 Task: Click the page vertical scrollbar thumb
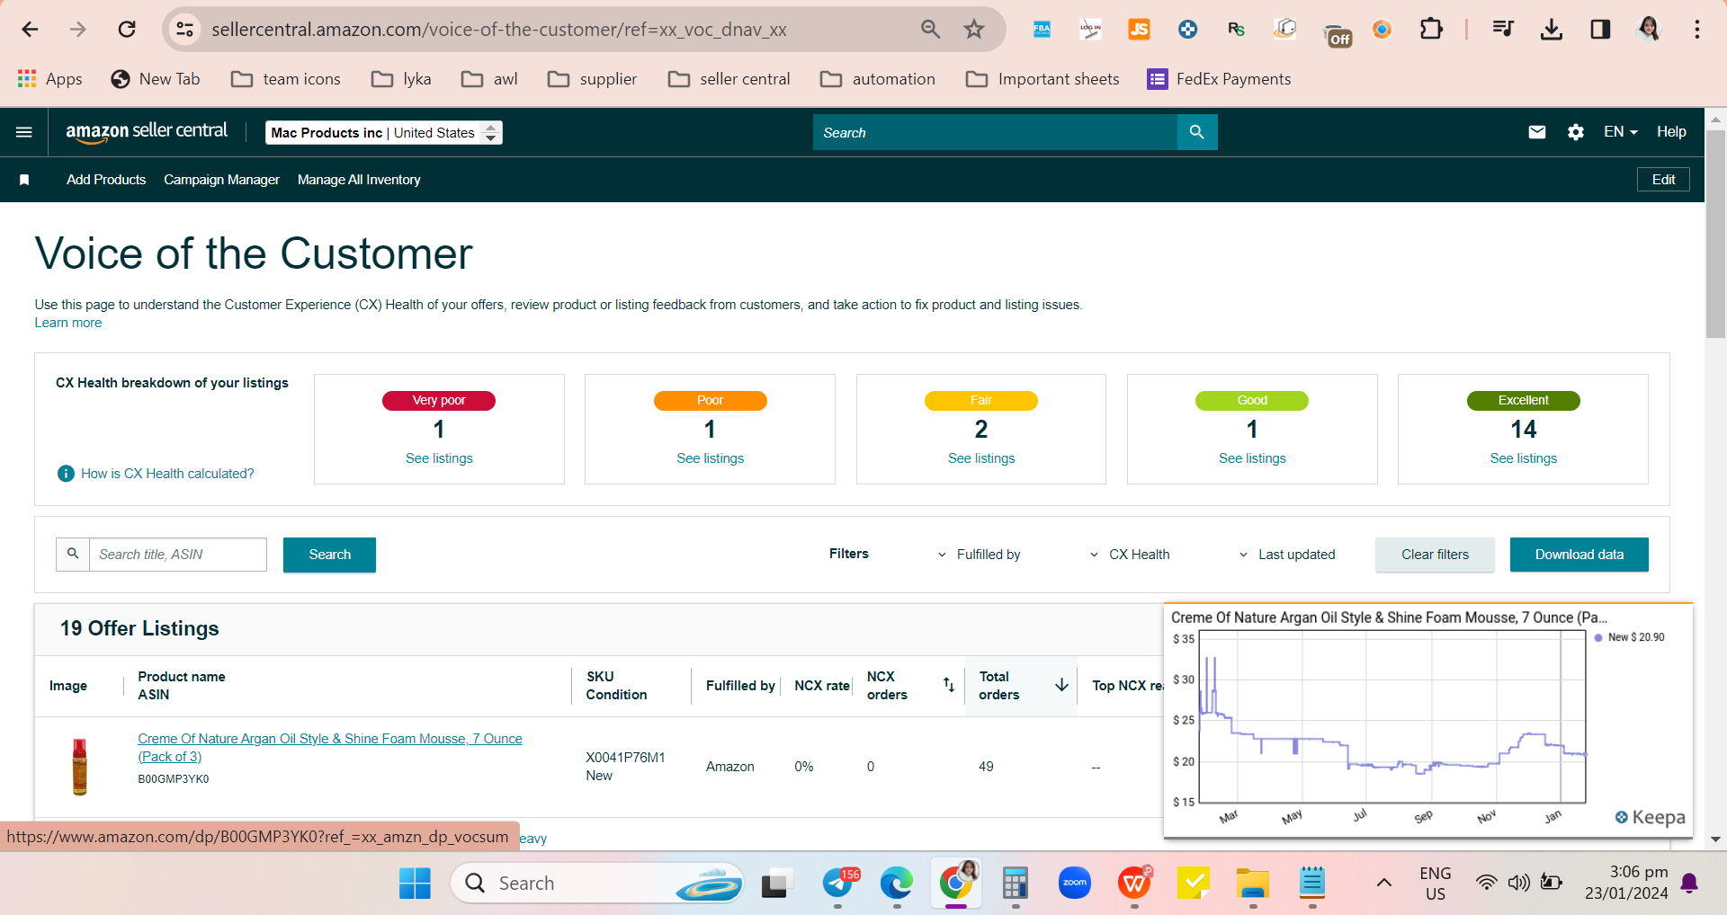[1715, 234]
